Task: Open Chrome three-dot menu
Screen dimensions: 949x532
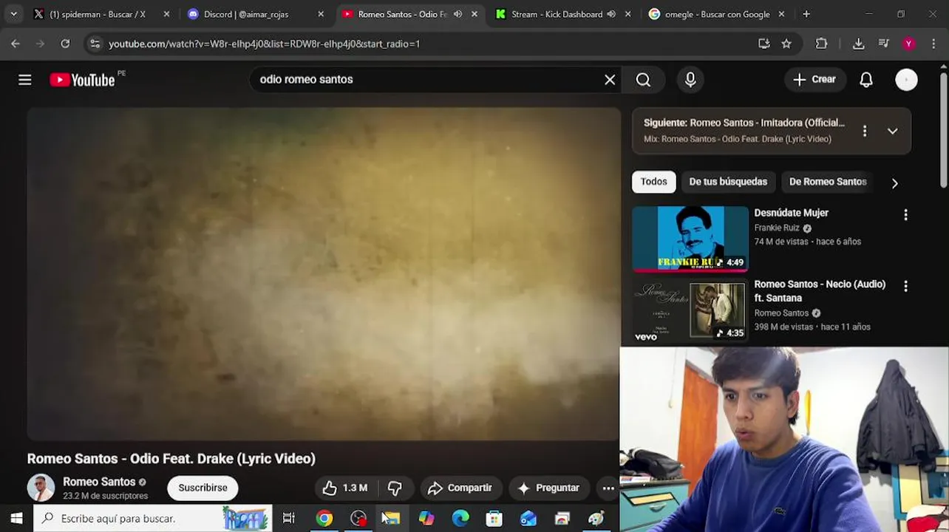Action: pyautogui.click(x=933, y=44)
